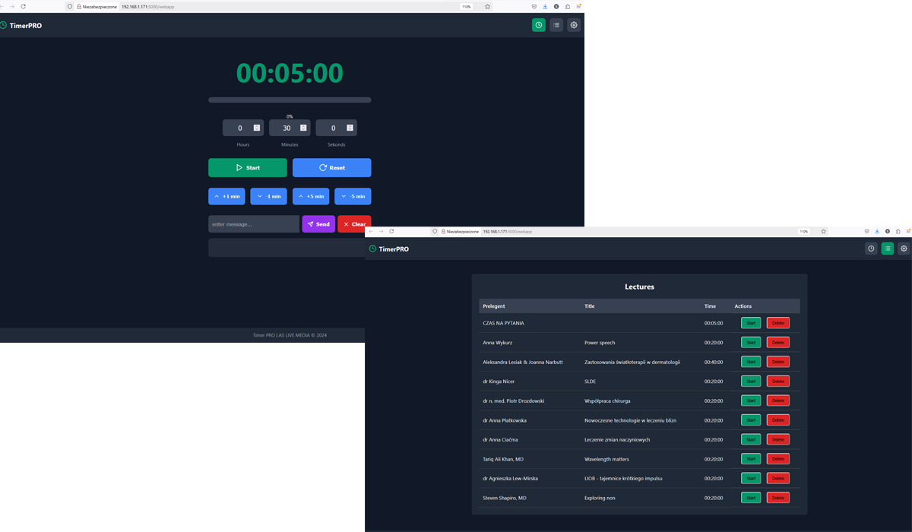Open the TimerPRO settings gear icon

pyautogui.click(x=574, y=25)
